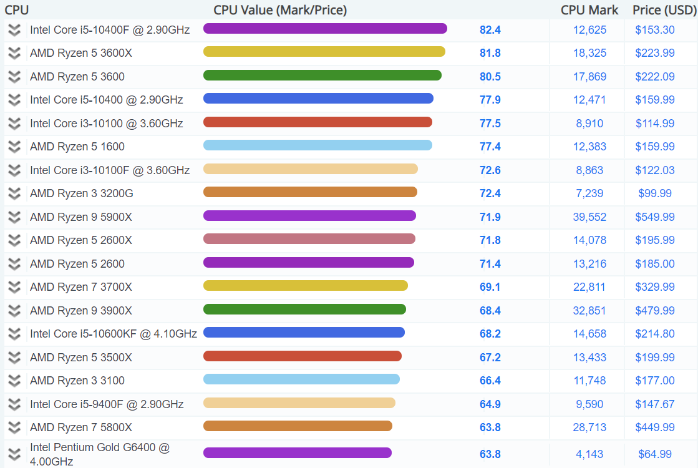Open Intel Pentium Gold G6400 @ 4.00GHz link

pos(100,454)
